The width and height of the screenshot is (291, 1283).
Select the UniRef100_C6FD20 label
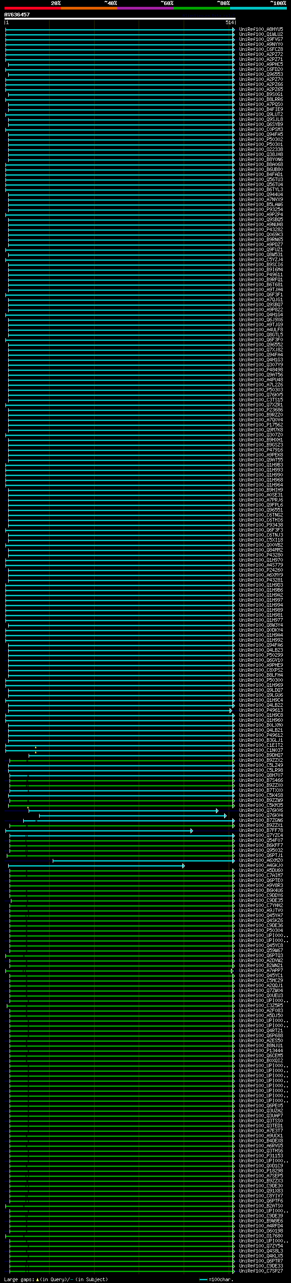[261, 69]
